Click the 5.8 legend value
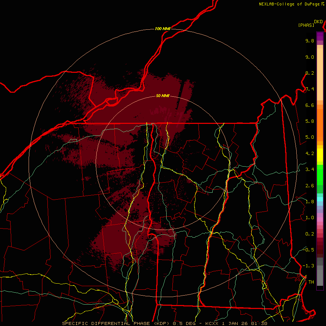Viewport: 326px width, 326px height. click(310, 121)
